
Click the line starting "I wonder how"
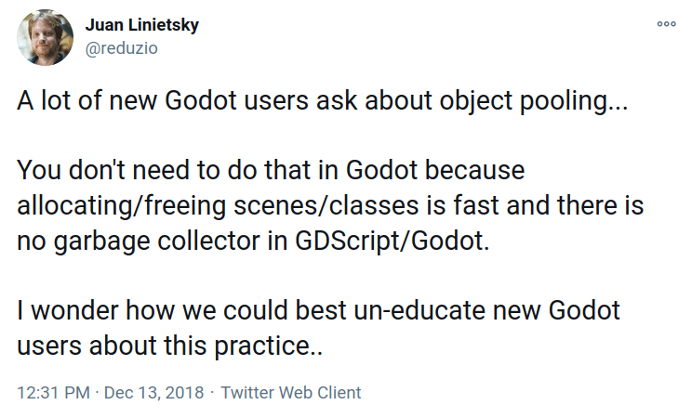click(x=318, y=310)
